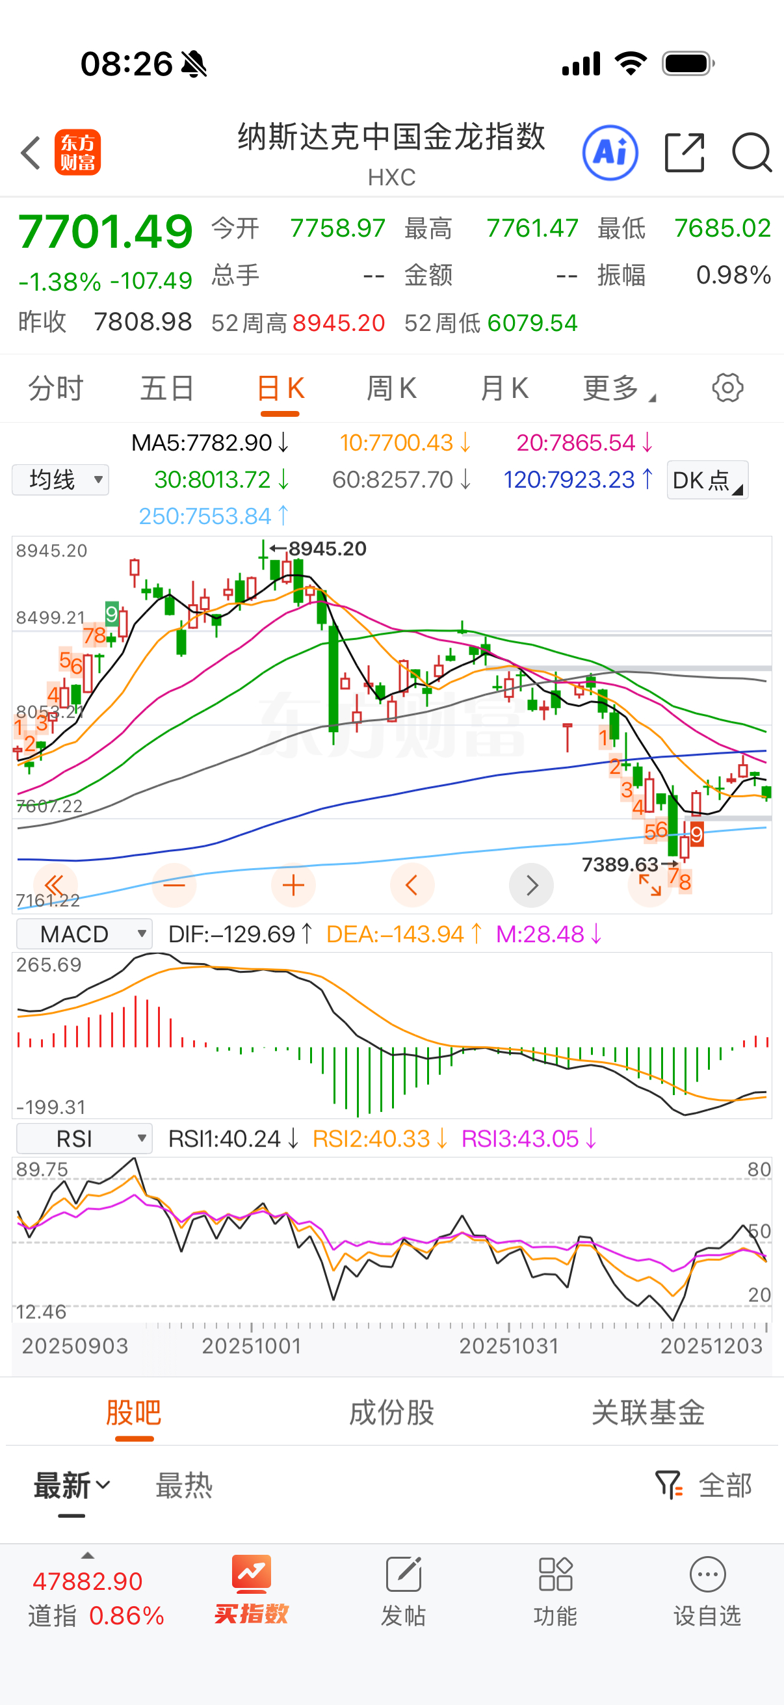784x1705 pixels.
Task: Switch to 五日 tab
Action: (167, 388)
